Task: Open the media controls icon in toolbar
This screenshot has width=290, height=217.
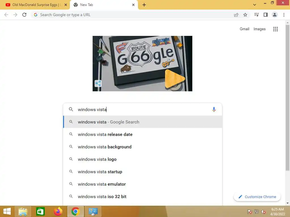Action: pos(256,15)
